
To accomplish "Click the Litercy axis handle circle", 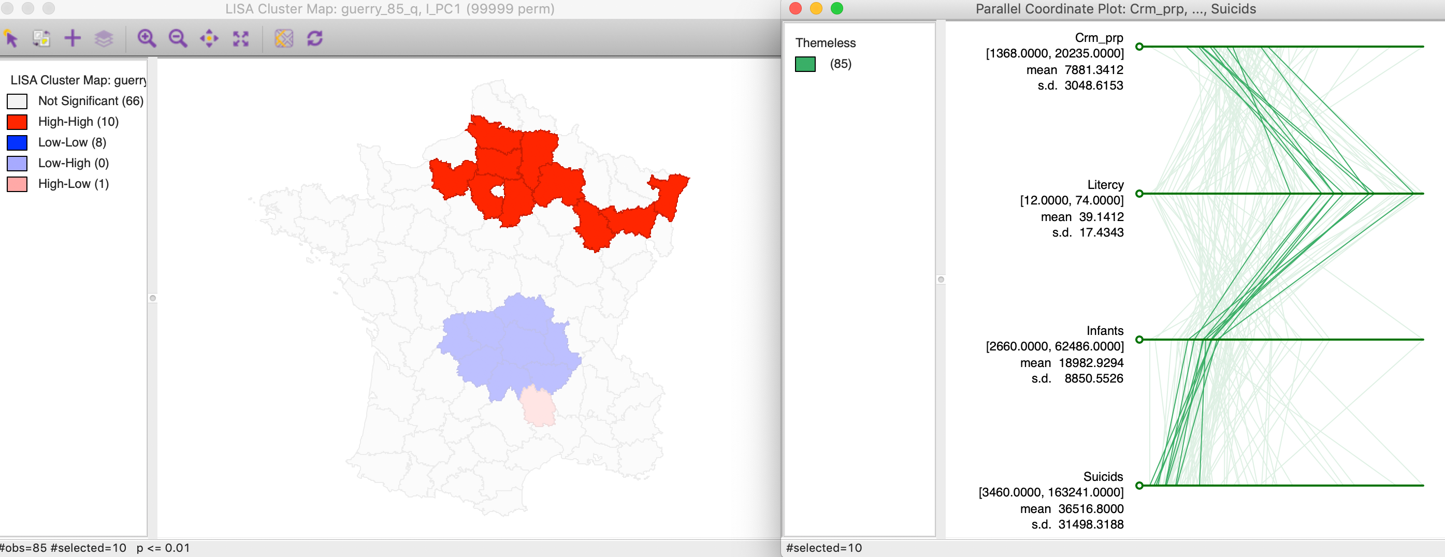I will [1139, 194].
